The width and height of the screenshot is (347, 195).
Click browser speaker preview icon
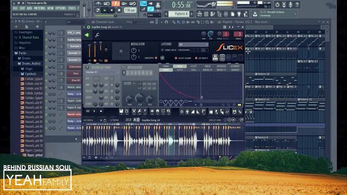coord(37,27)
